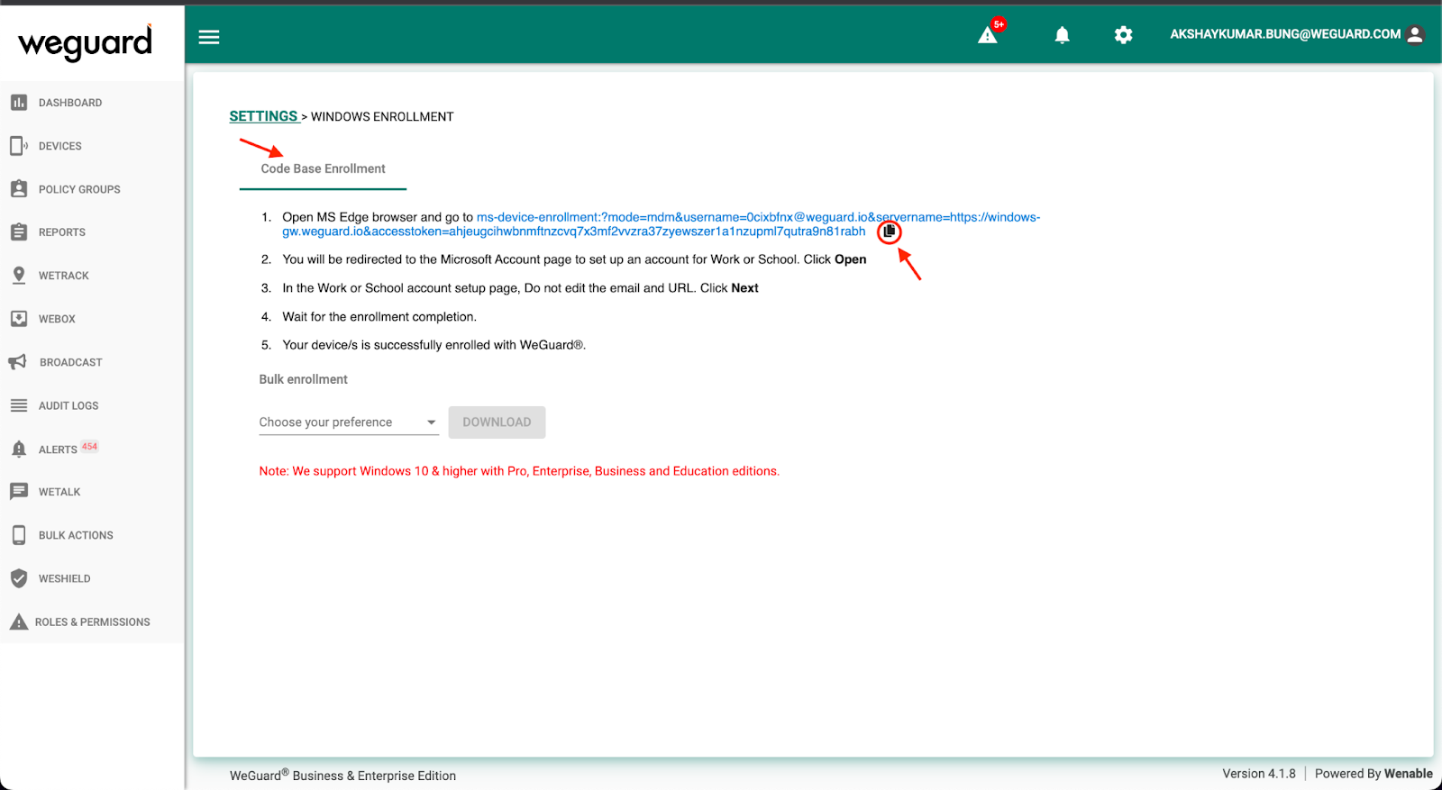
Task: Click the Dashboard bar-chart icon in the sidebar
Action: click(19, 103)
